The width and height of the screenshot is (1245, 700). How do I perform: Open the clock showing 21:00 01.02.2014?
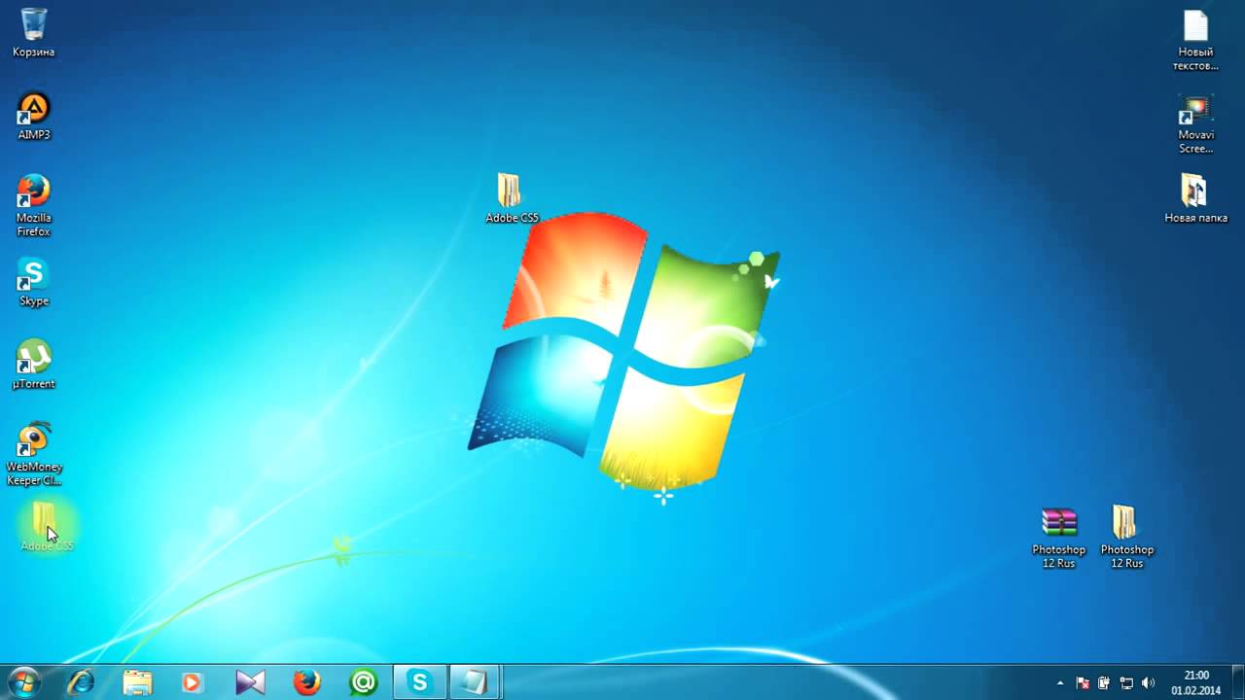coord(1196,682)
